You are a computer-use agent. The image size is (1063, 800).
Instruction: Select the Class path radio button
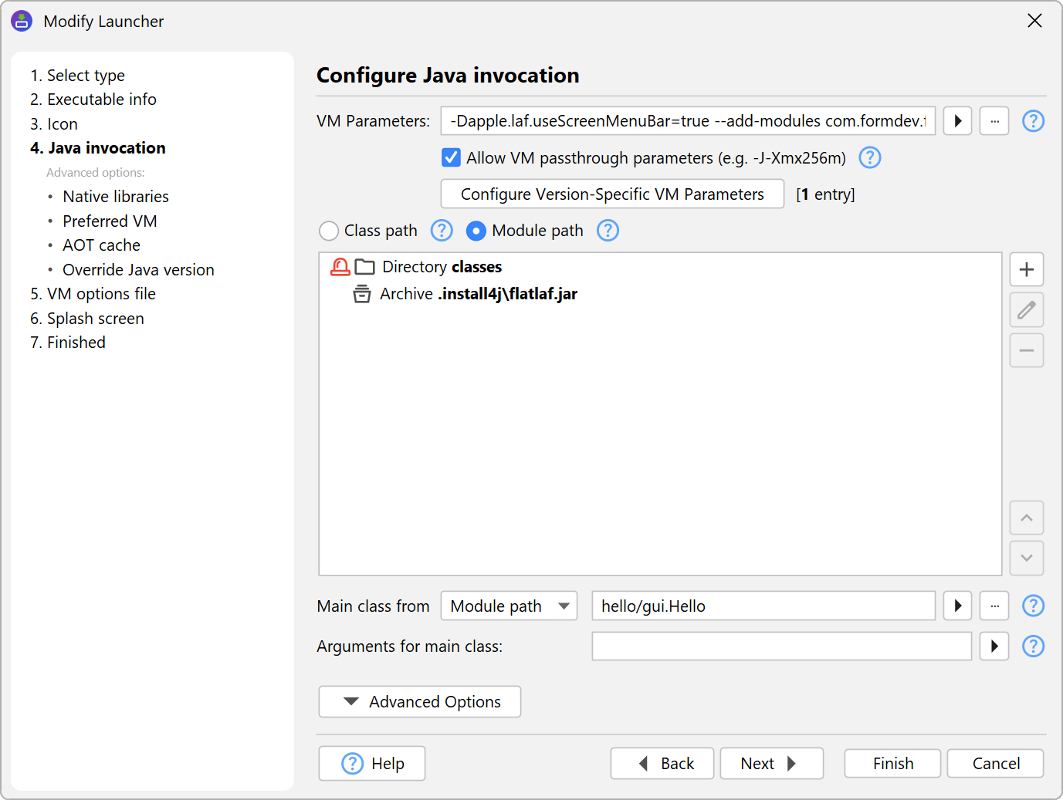pos(329,231)
